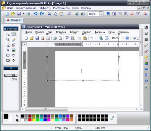The width and height of the screenshot is (151, 131).
Task: Click the 100% zoom input field
Action: pyautogui.click(x=94, y=14)
